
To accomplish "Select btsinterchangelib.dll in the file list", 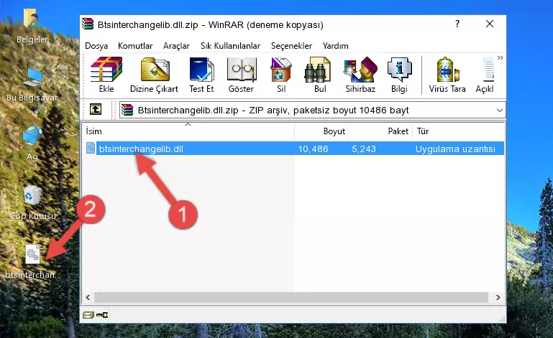I will pos(141,149).
